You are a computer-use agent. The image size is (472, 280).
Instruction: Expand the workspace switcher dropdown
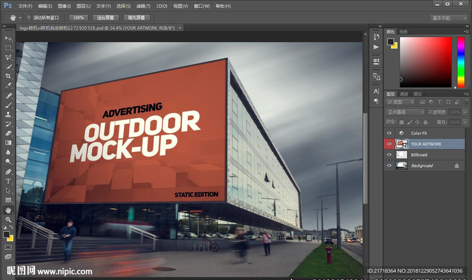pos(449,18)
